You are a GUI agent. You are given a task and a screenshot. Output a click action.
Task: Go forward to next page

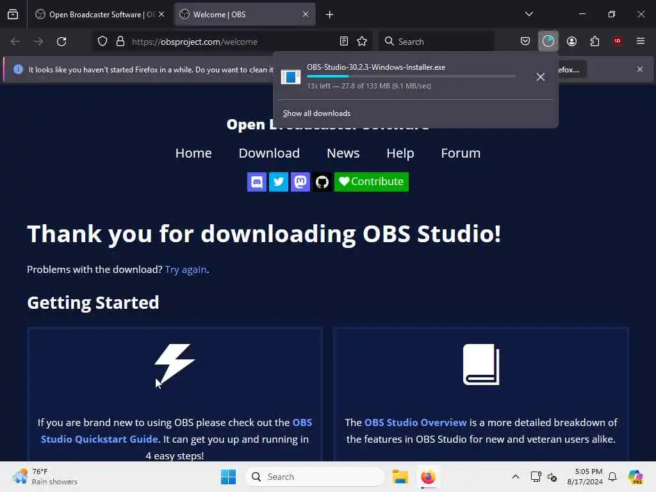coord(38,42)
